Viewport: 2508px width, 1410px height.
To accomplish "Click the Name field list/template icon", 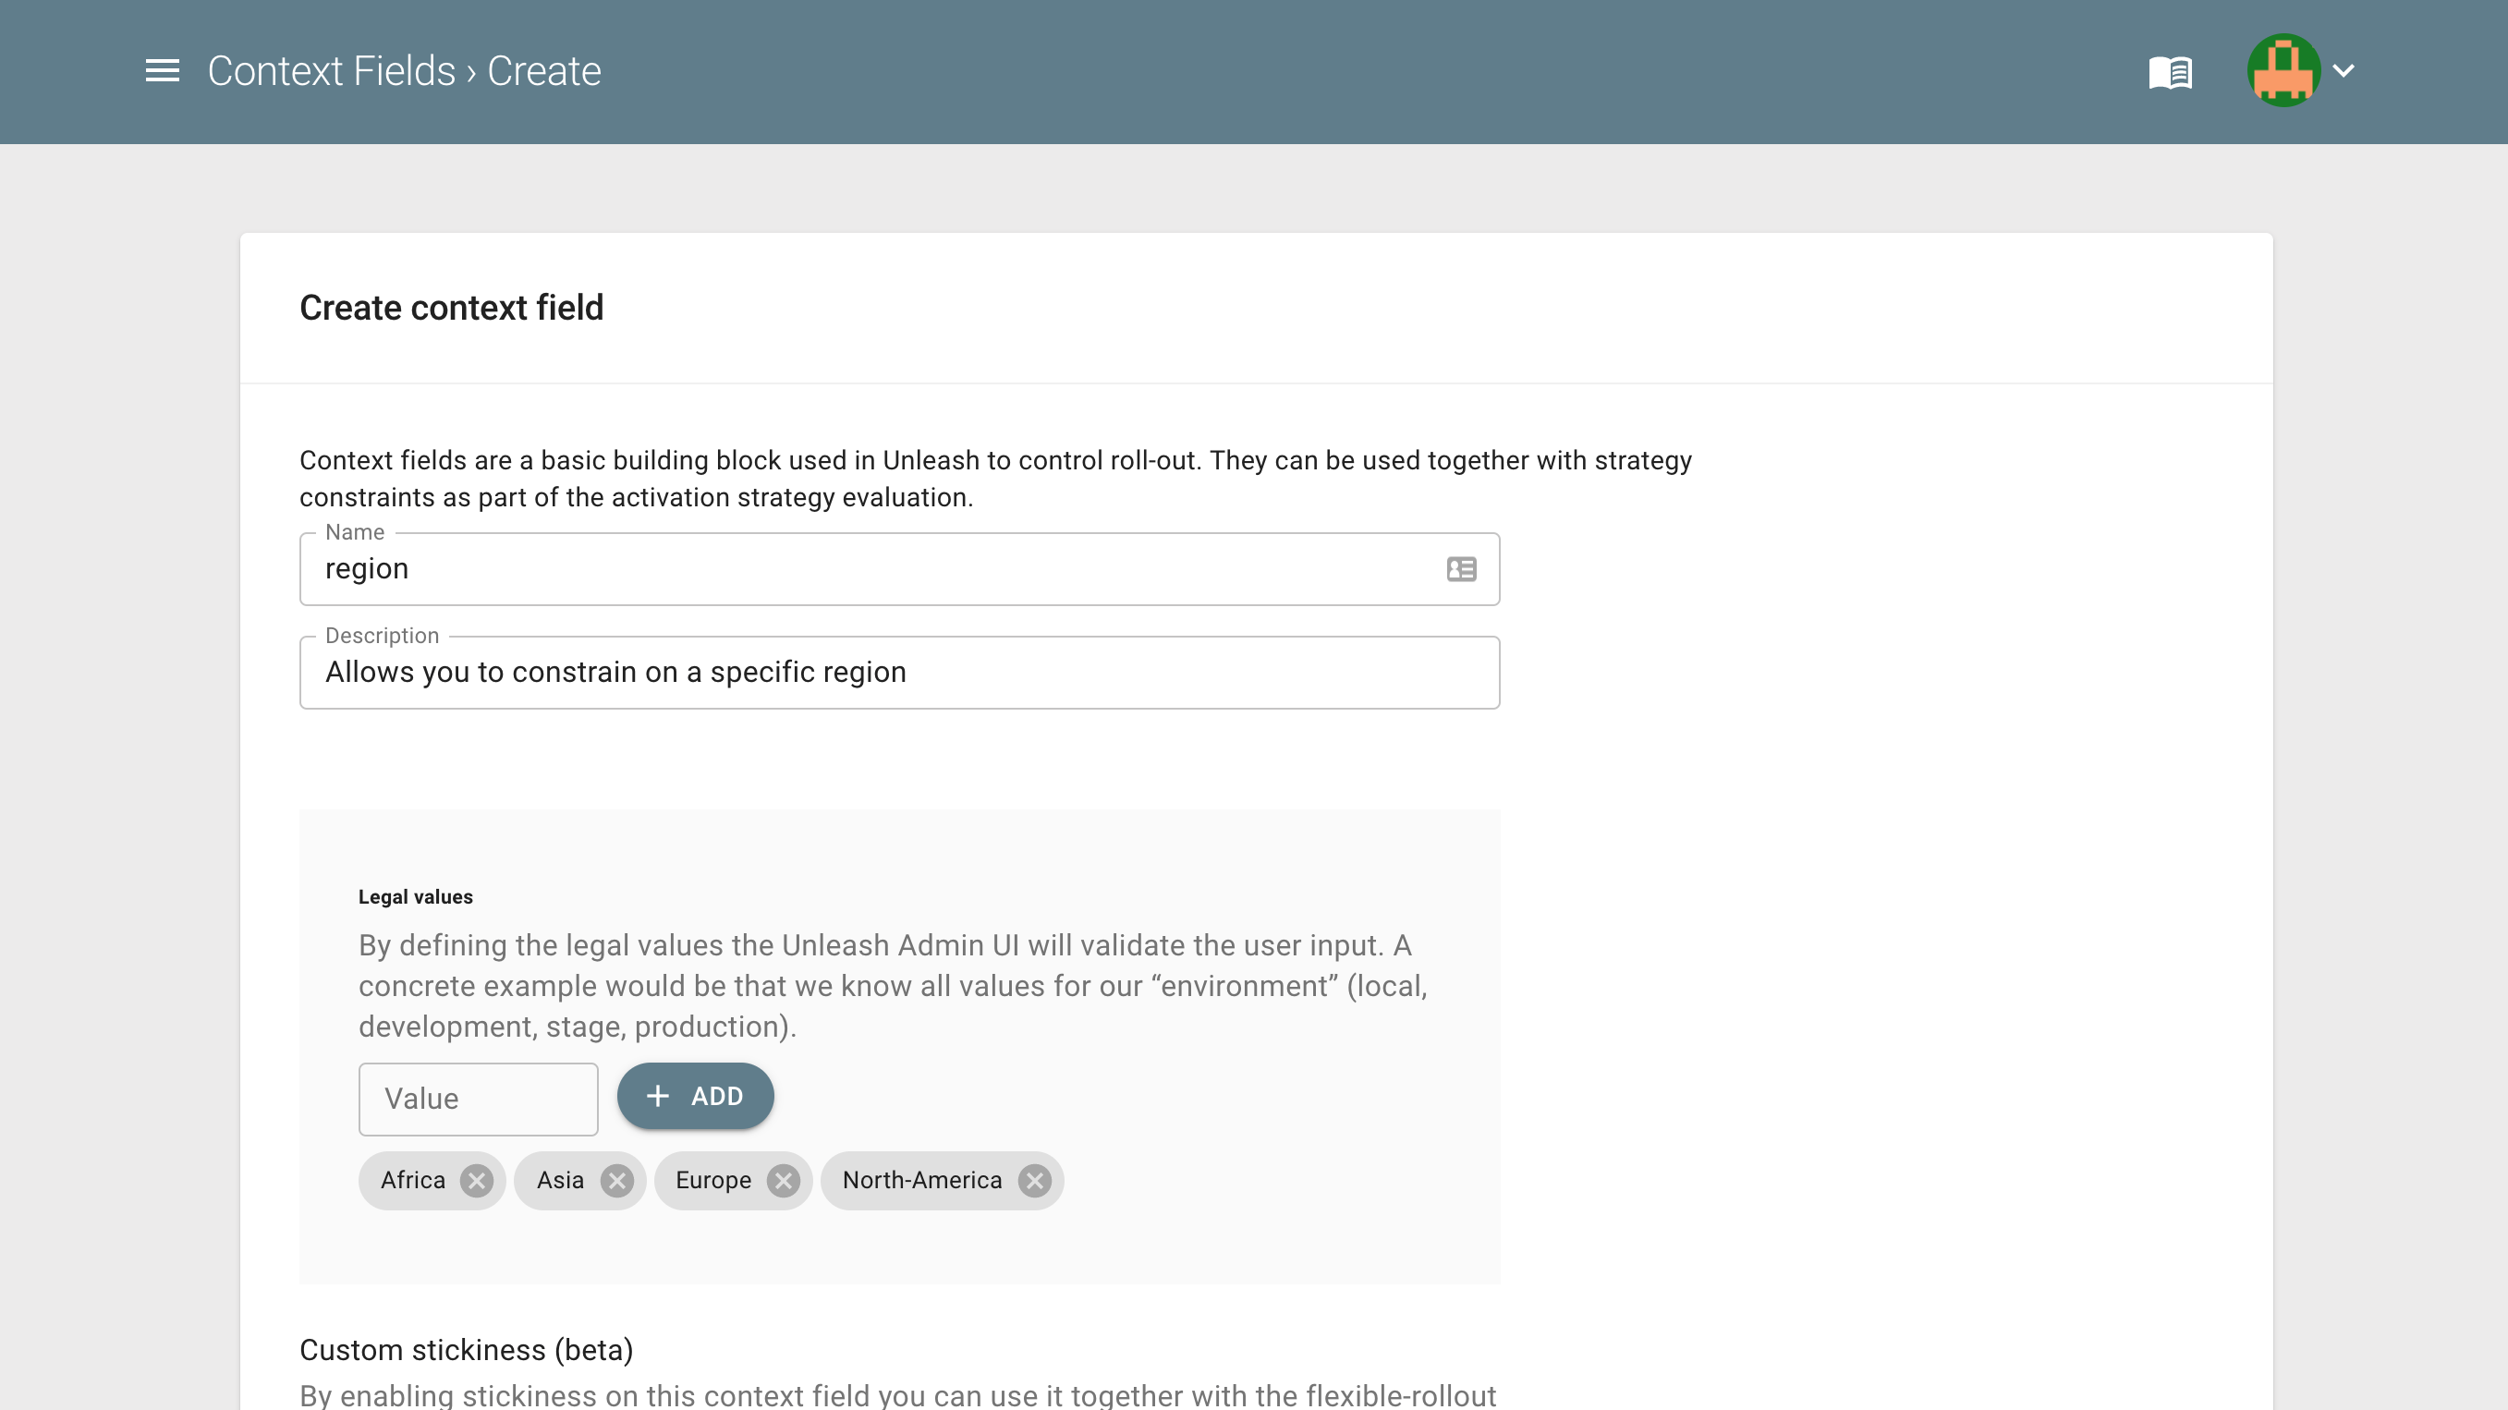I will point(1461,568).
